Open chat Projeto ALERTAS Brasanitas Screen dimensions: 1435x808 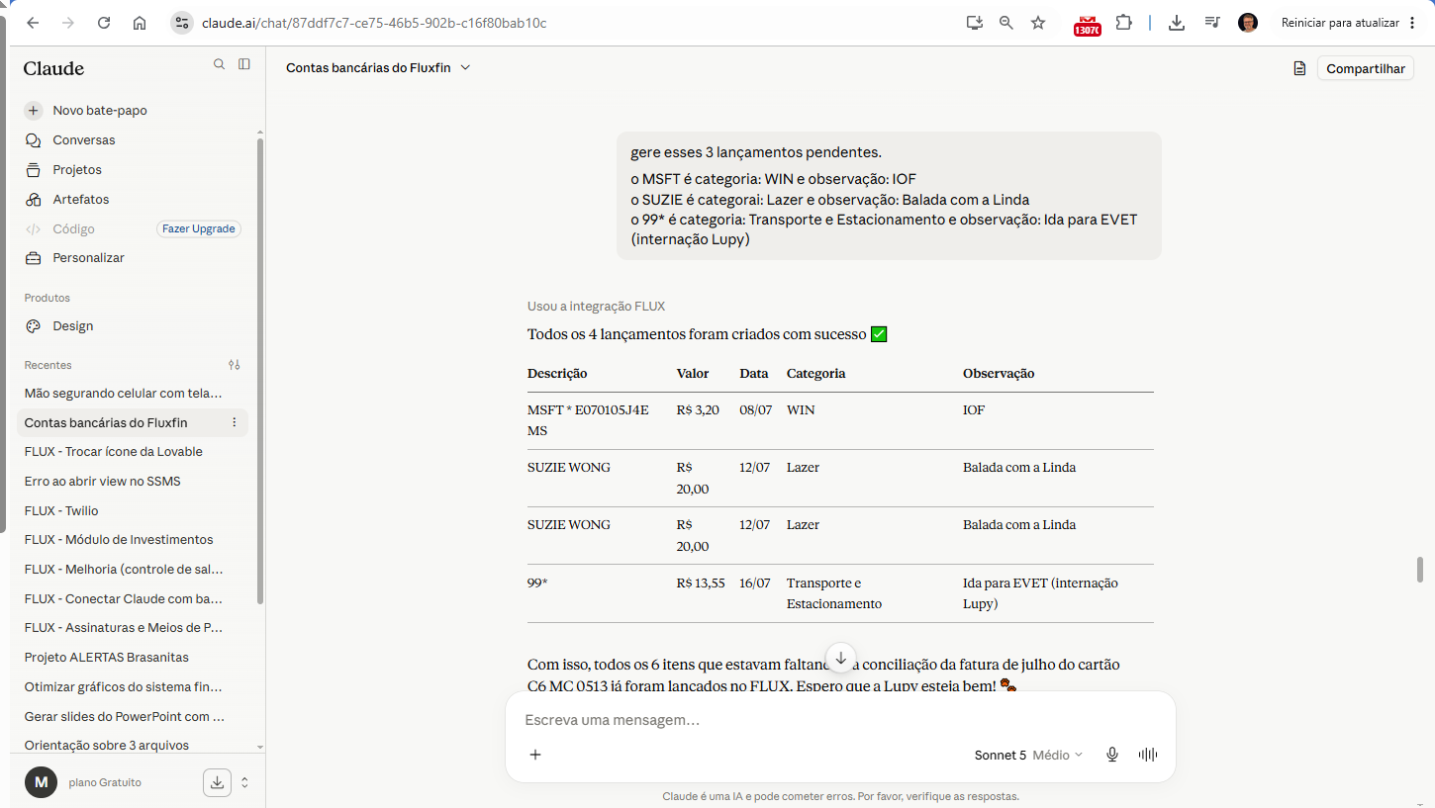pyautogui.click(x=107, y=658)
